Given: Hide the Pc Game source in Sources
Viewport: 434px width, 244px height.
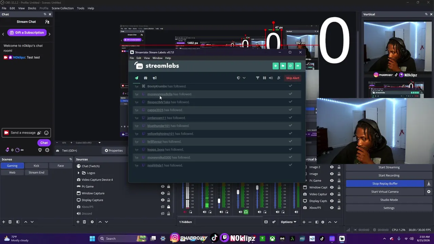Looking at the screenshot, I should pyautogui.click(x=162, y=186).
